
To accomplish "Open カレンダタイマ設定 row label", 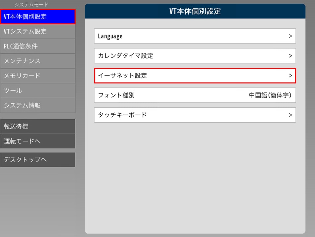I will click(x=125, y=56).
